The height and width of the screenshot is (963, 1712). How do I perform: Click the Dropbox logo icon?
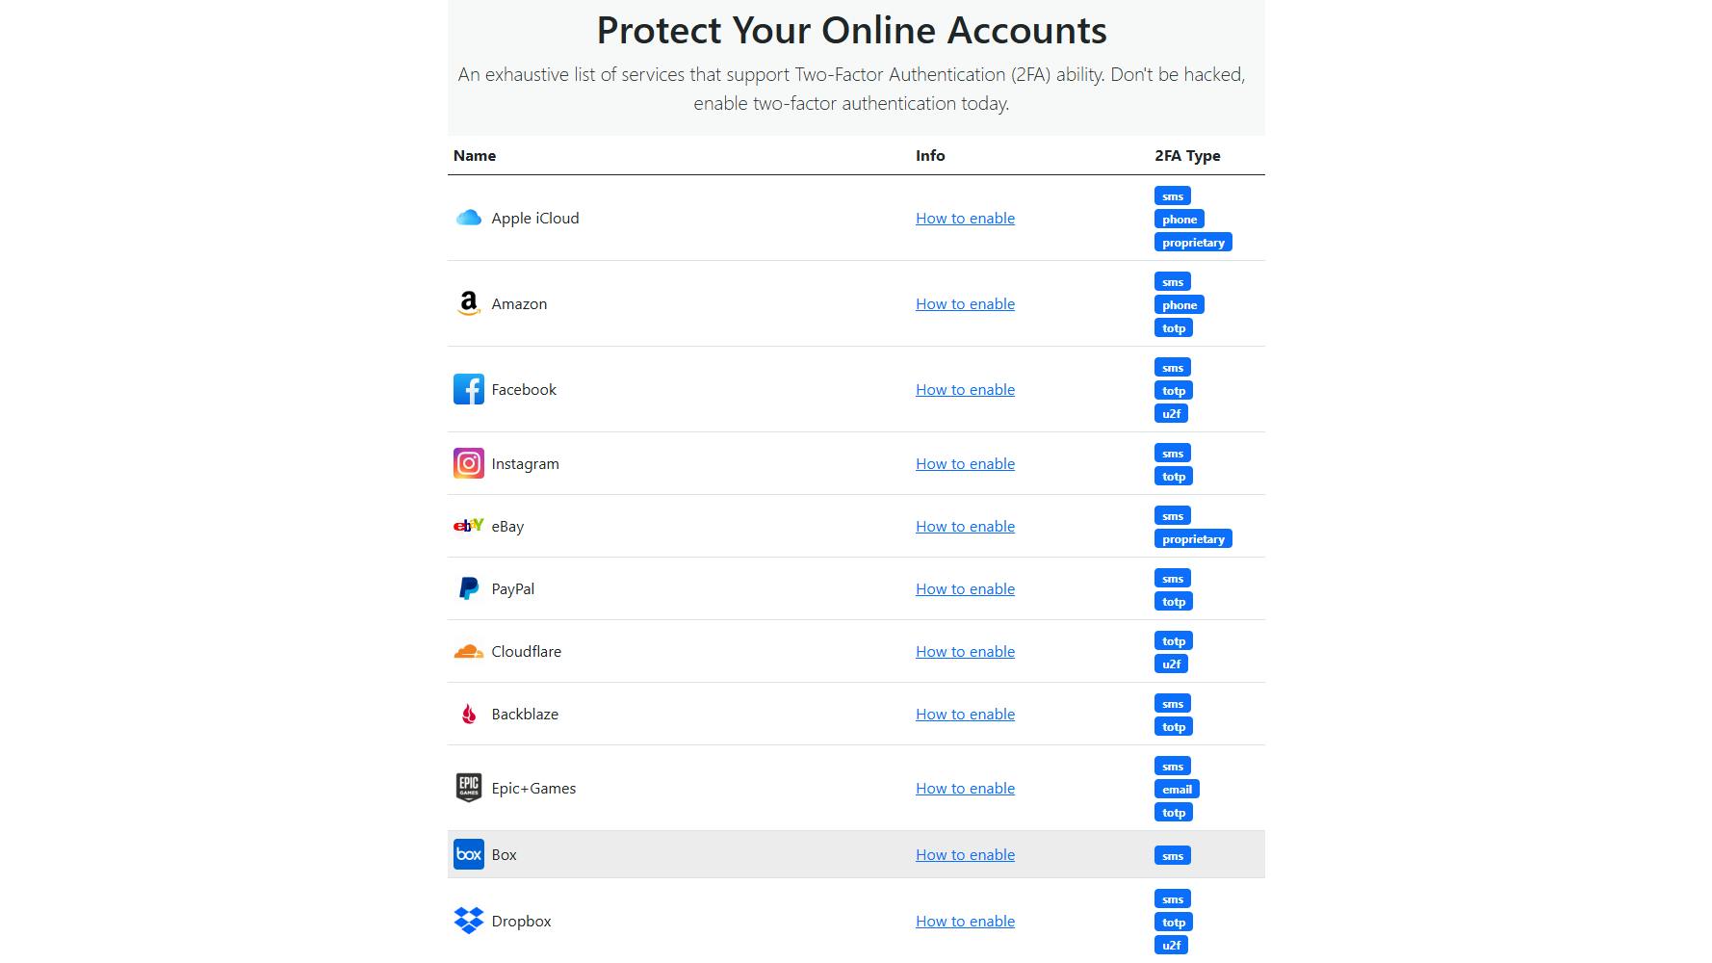tap(468, 921)
